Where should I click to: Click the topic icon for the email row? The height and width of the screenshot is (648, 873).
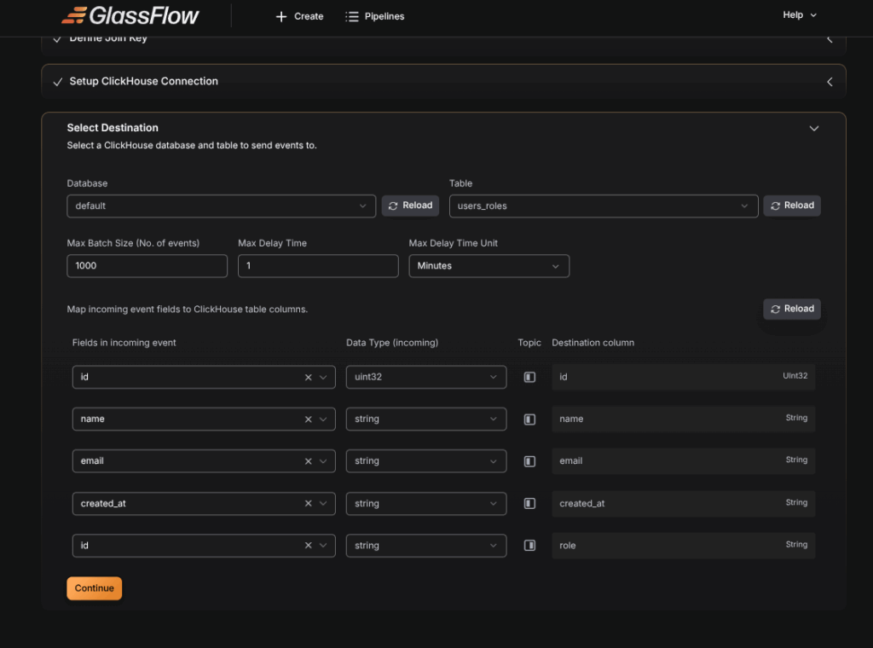click(529, 461)
